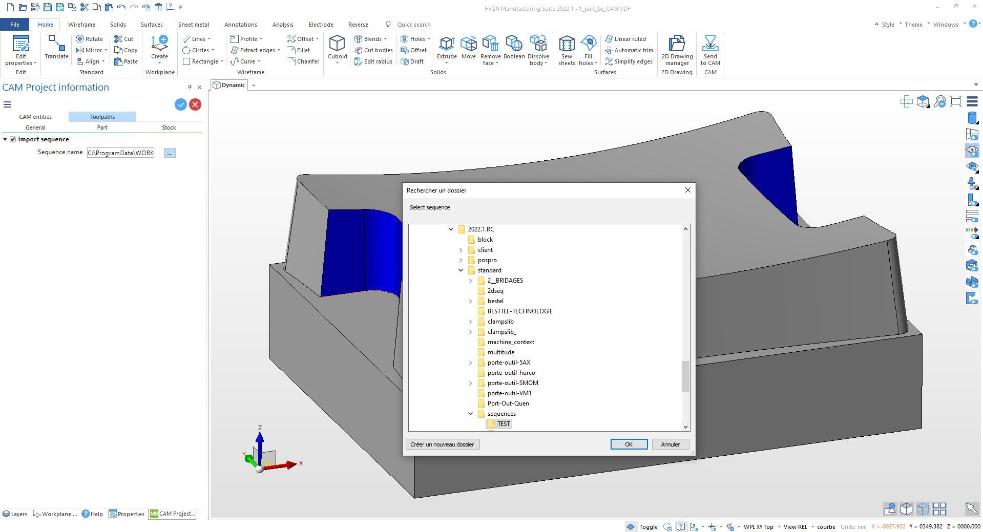Collapse the sequences folder
The height and width of the screenshot is (532, 983).
point(470,414)
